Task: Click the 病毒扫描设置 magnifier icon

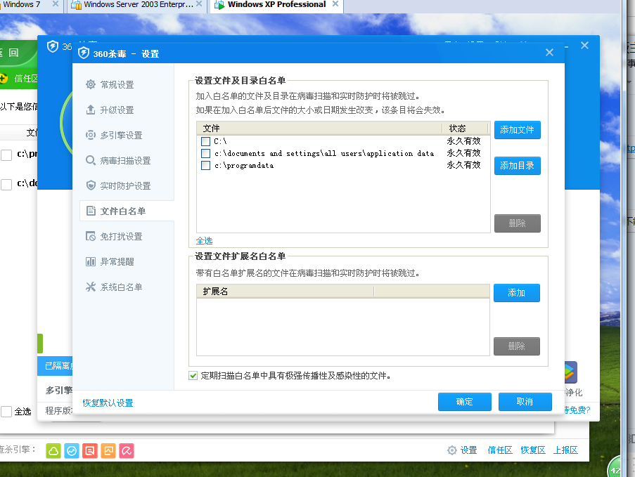Action: click(91, 160)
